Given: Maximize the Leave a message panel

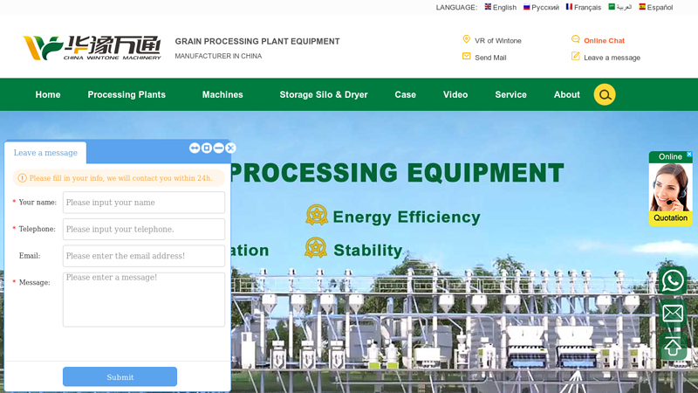Looking at the screenshot, I should pos(207,148).
